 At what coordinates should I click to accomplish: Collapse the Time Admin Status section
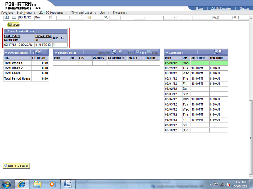6,31
